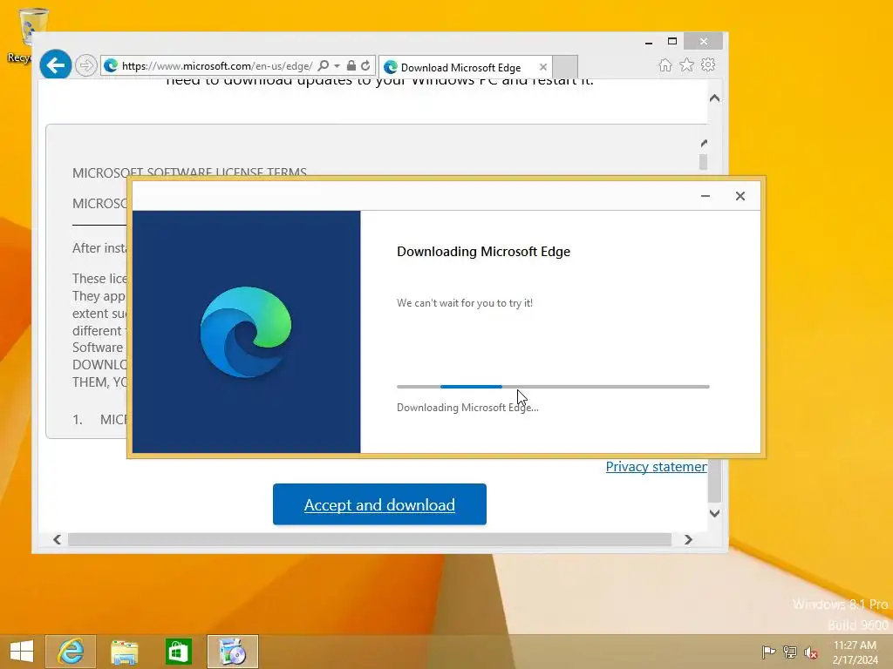Click the 'We can't wait for you to try it!' text
Image resolution: width=893 pixels, height=669 pixels.
(465, 303)
